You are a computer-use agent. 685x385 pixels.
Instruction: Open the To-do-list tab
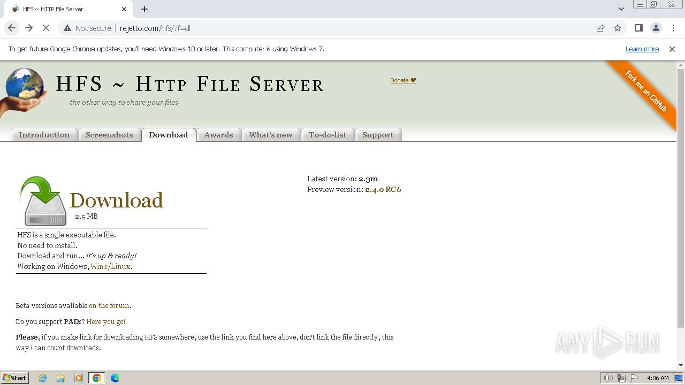(328, 135)
